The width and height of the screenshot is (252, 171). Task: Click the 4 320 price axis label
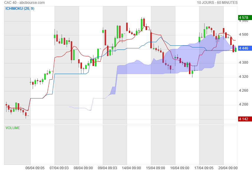click(x=243, y=76)
